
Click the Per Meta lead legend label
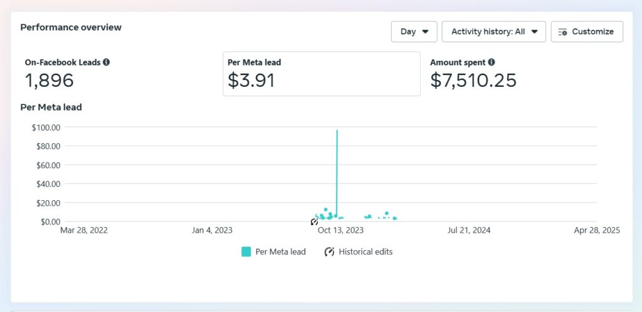coord(280,251)
